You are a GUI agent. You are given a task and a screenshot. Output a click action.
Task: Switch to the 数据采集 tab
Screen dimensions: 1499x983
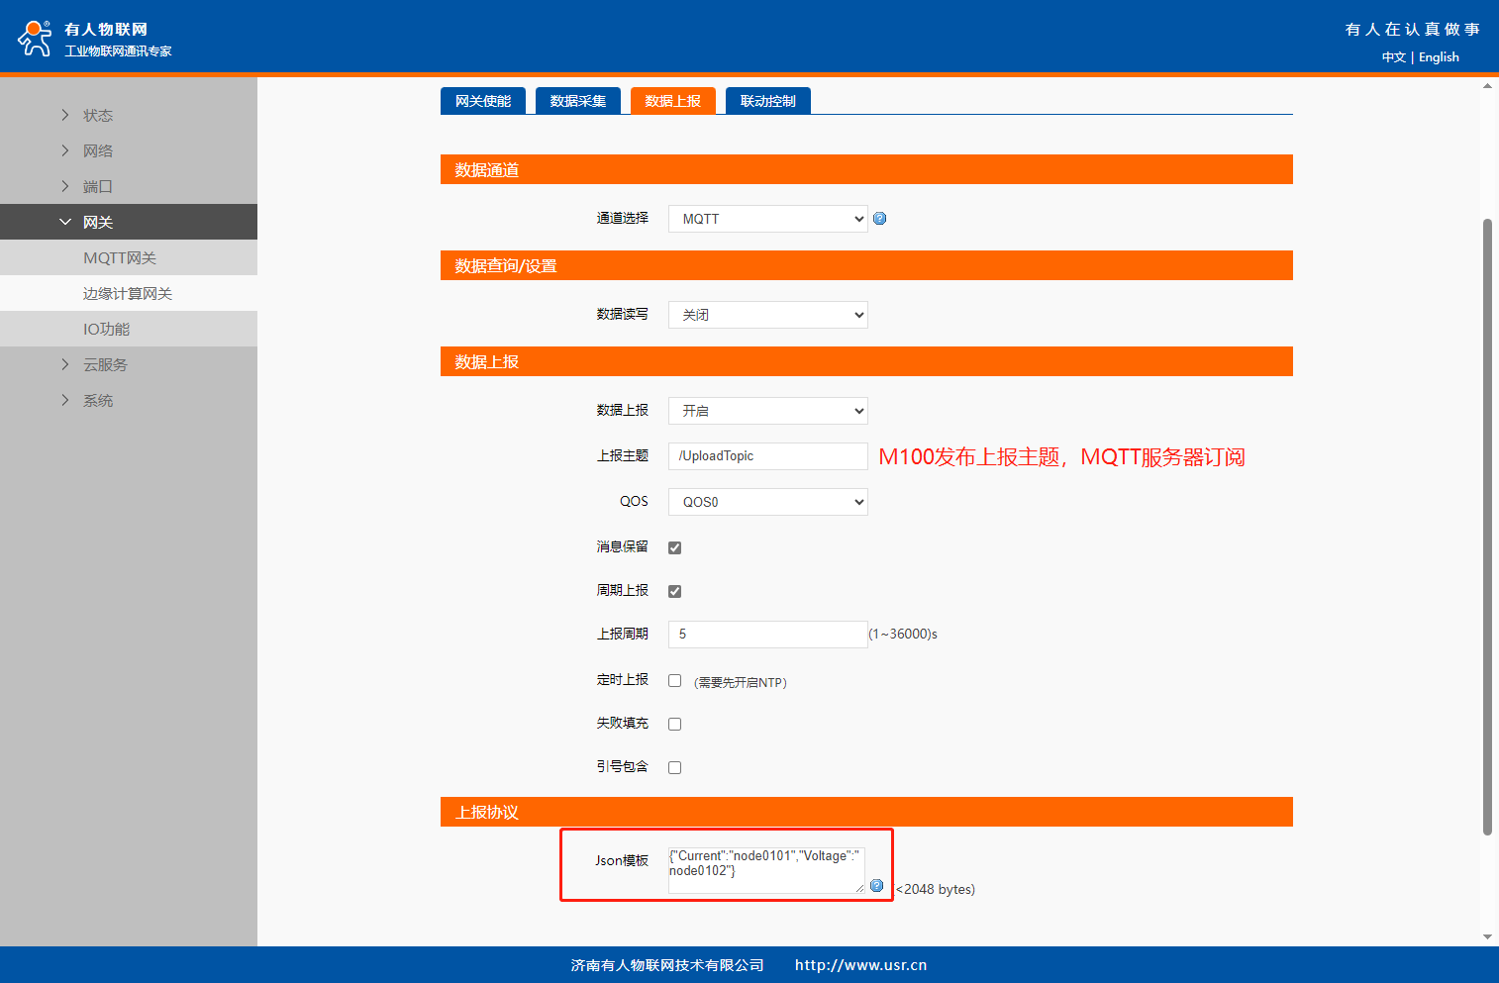578,101
